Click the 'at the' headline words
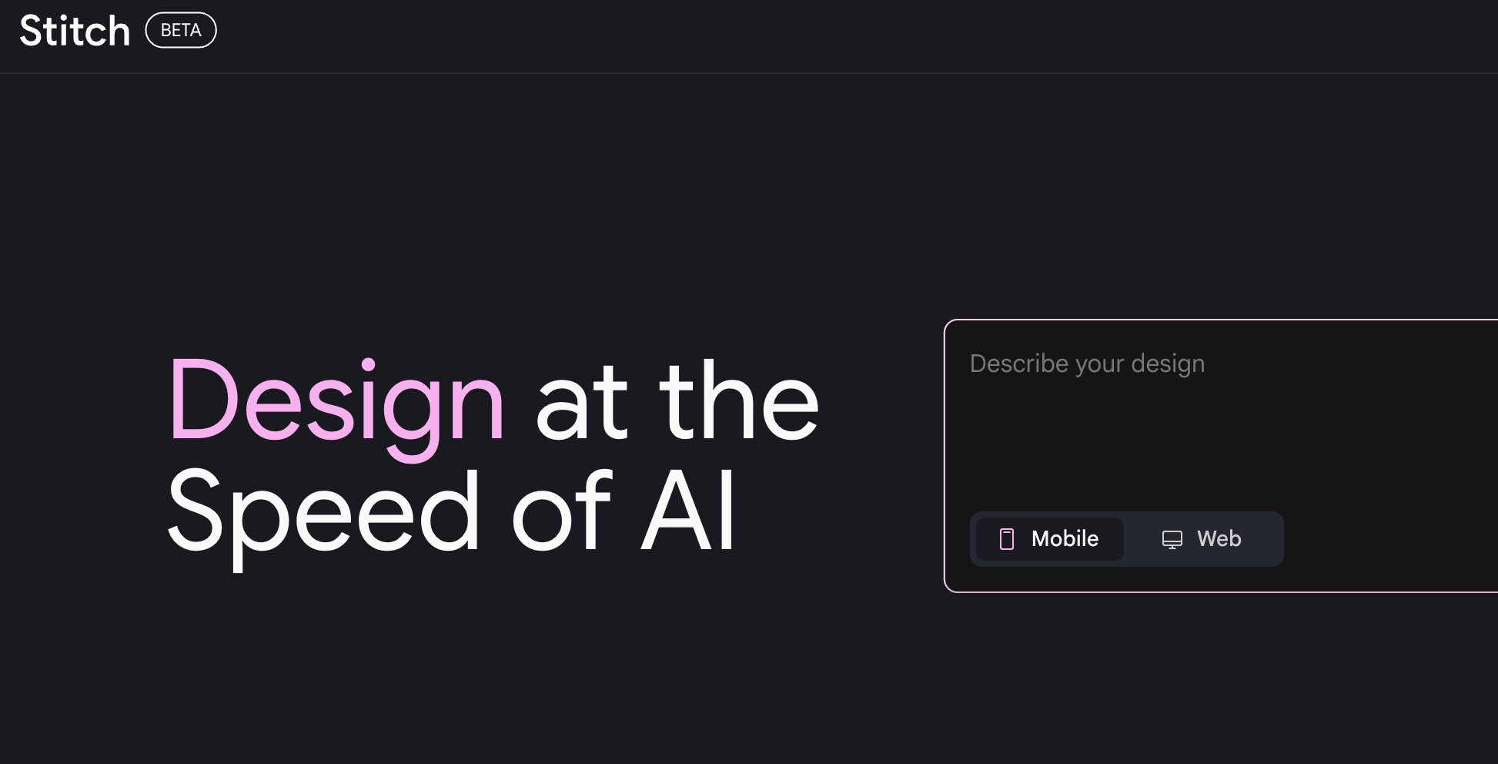 point(677,401)
